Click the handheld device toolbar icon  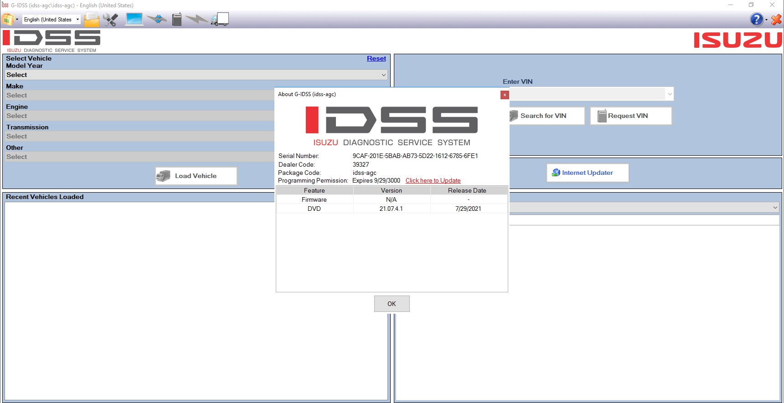177,19
